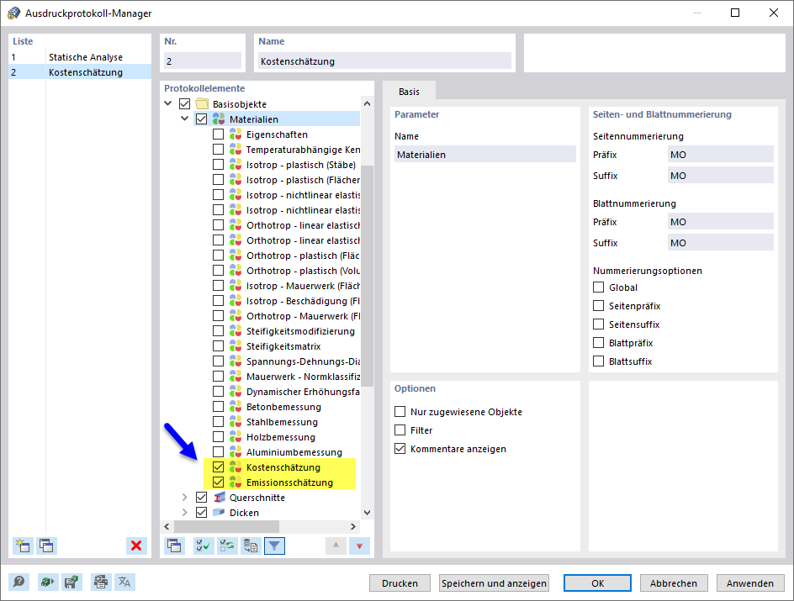Uncheck Kommentare anzeigen
Viewport: 794px width, 601px height.
400,448
